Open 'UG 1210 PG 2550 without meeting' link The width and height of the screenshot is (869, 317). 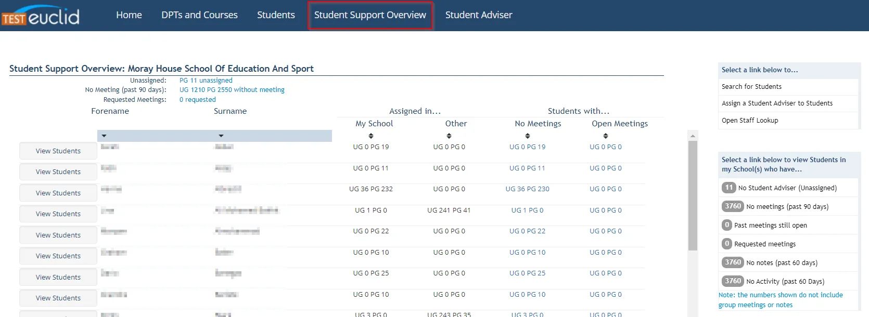pyautogui.click(x=232, y=90)
